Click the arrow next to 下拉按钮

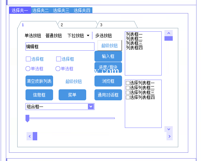(x=88, y=36)
